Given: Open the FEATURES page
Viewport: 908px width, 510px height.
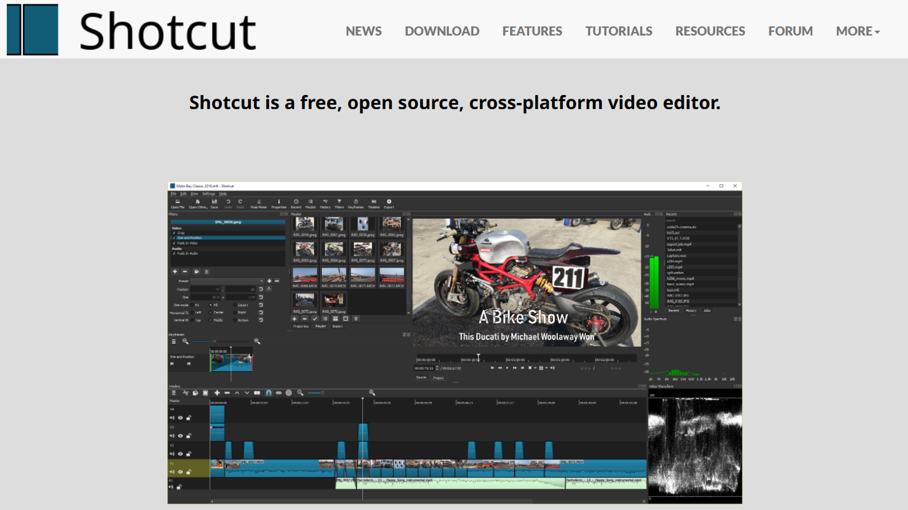Looking at the screenshot, I should tap(532, 31).
